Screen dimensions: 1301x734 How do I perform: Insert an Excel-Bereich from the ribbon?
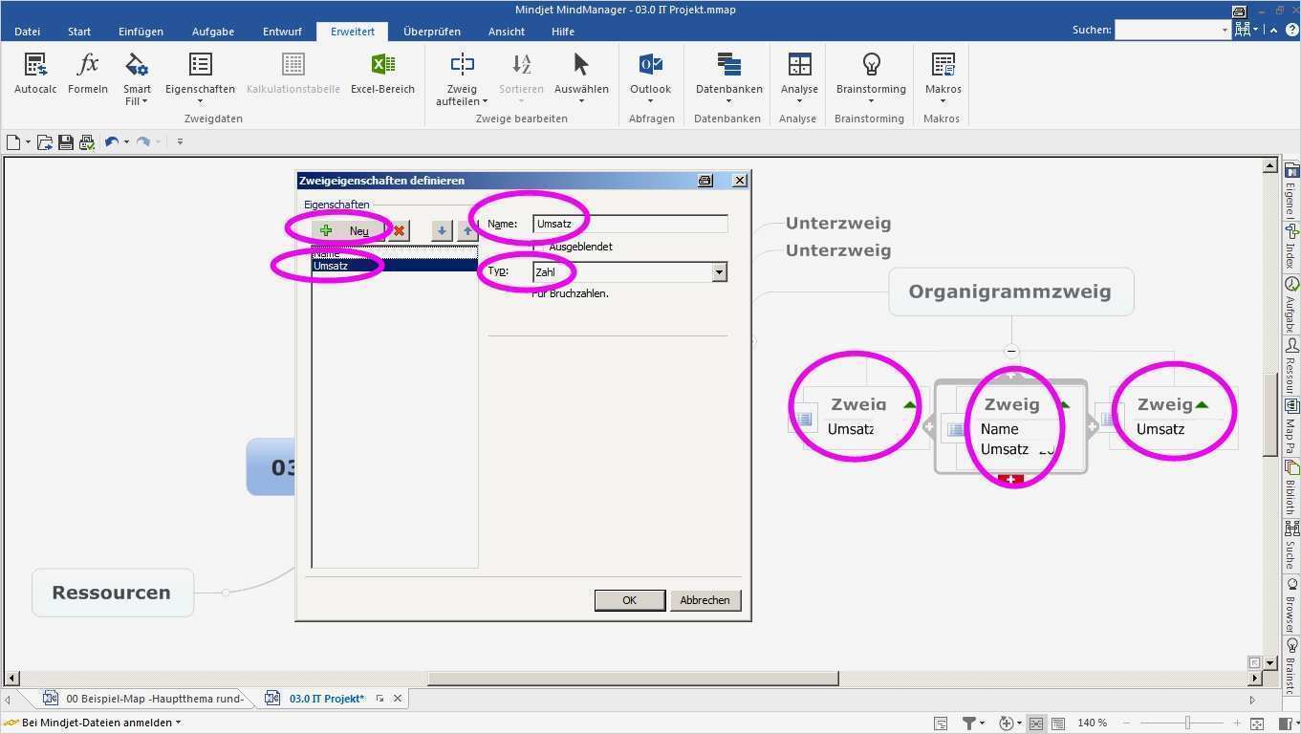(x=382, y=74)
